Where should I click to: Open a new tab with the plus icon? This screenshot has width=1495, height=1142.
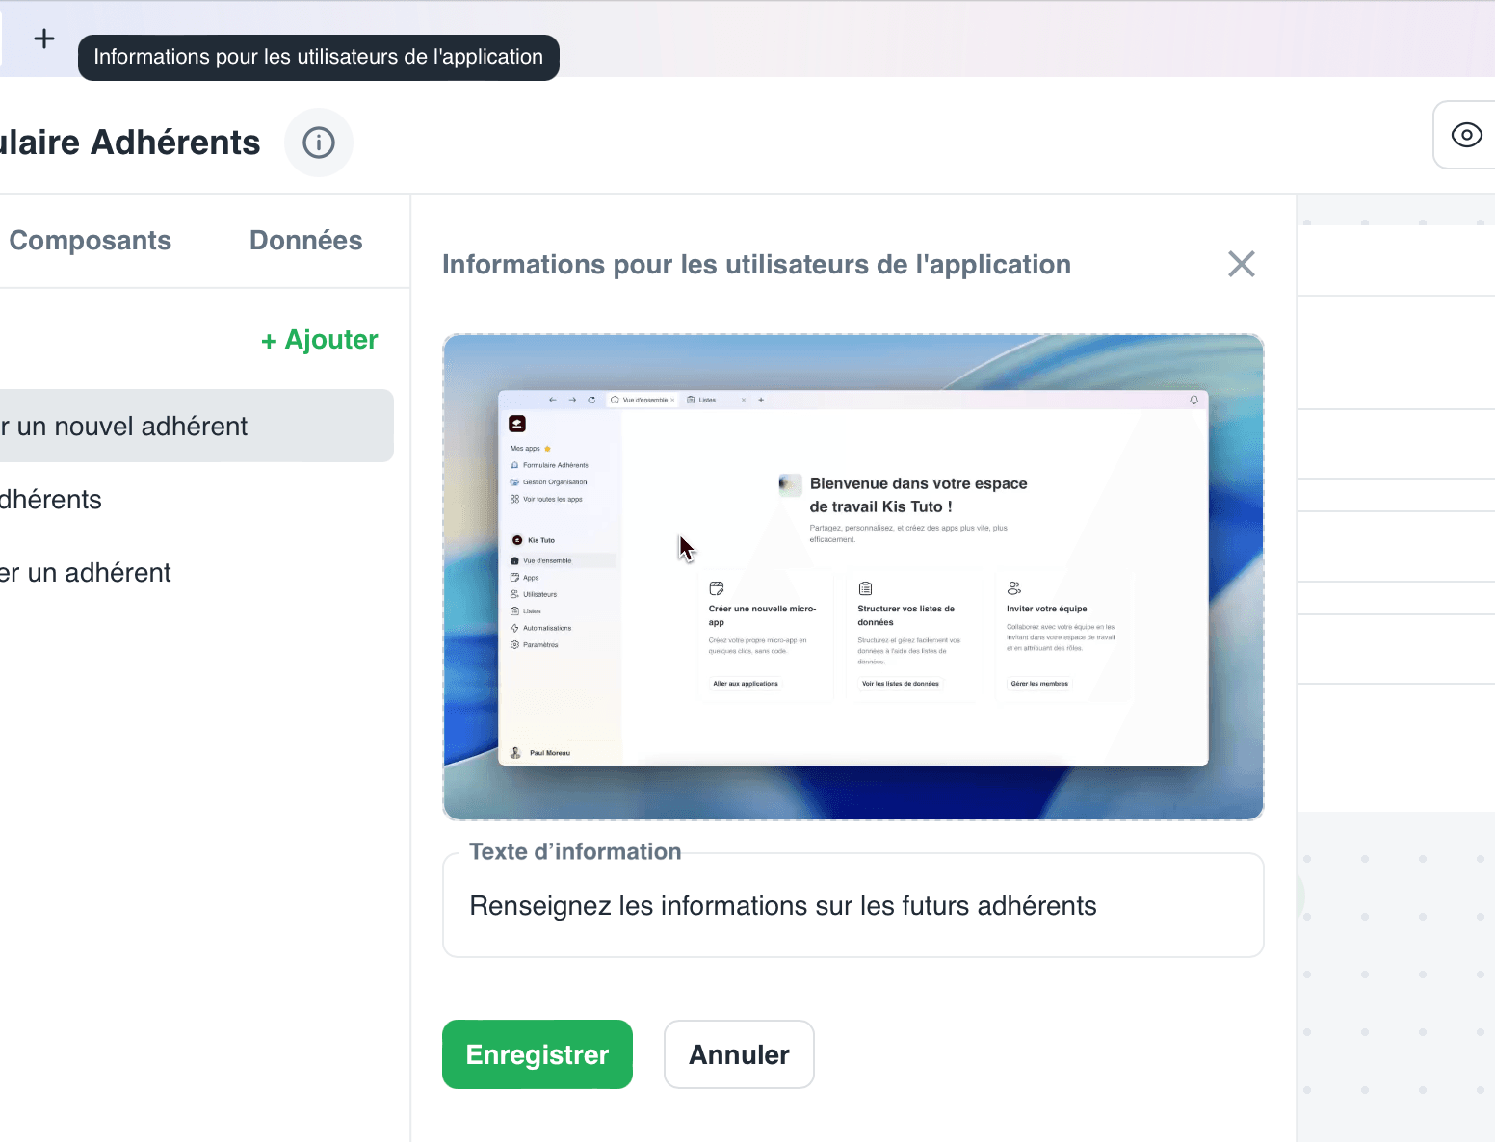[x=44, y=39]
